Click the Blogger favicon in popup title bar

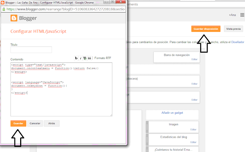tap(3, 2)
